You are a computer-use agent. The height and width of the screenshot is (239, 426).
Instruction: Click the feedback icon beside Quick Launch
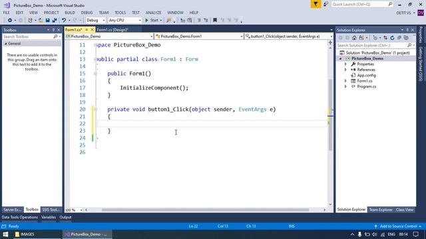coord(325,4)
